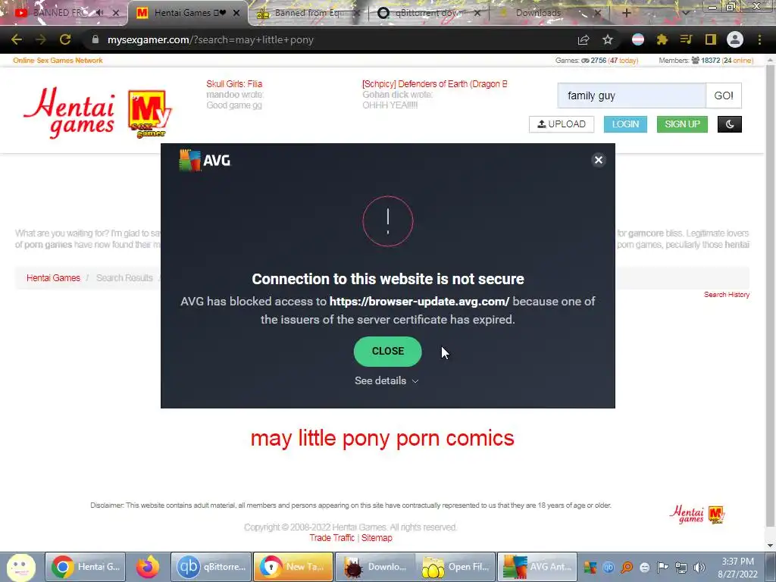
Task: Open the round striped extension icon
Action: 638,39
